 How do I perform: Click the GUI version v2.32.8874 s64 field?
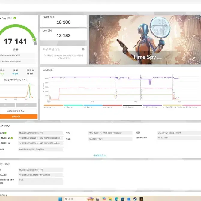pyautogui.click(x=110, y=139)
